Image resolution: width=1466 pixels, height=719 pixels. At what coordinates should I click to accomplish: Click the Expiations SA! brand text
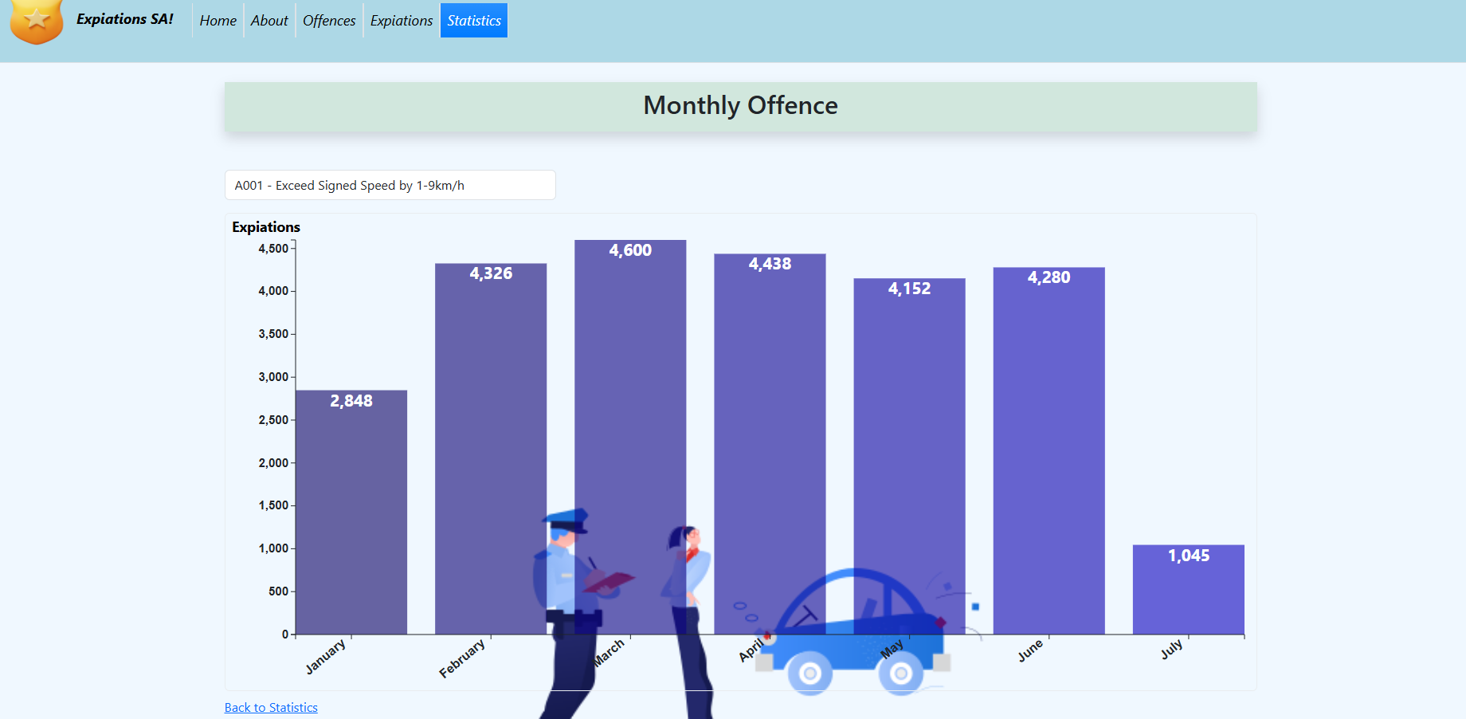click(x=123, y=19)
